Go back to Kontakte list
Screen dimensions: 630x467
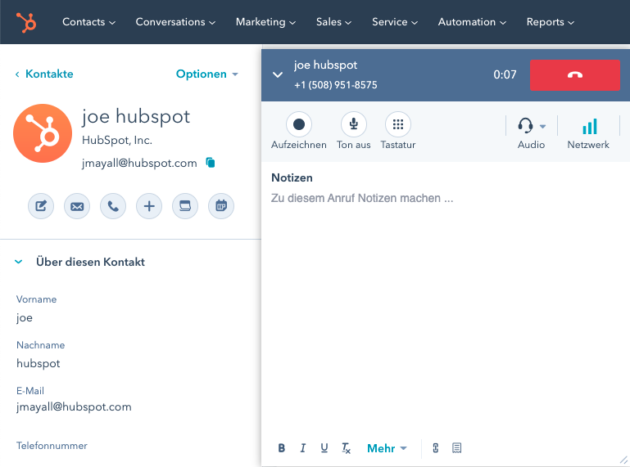[x=44, y=74]
